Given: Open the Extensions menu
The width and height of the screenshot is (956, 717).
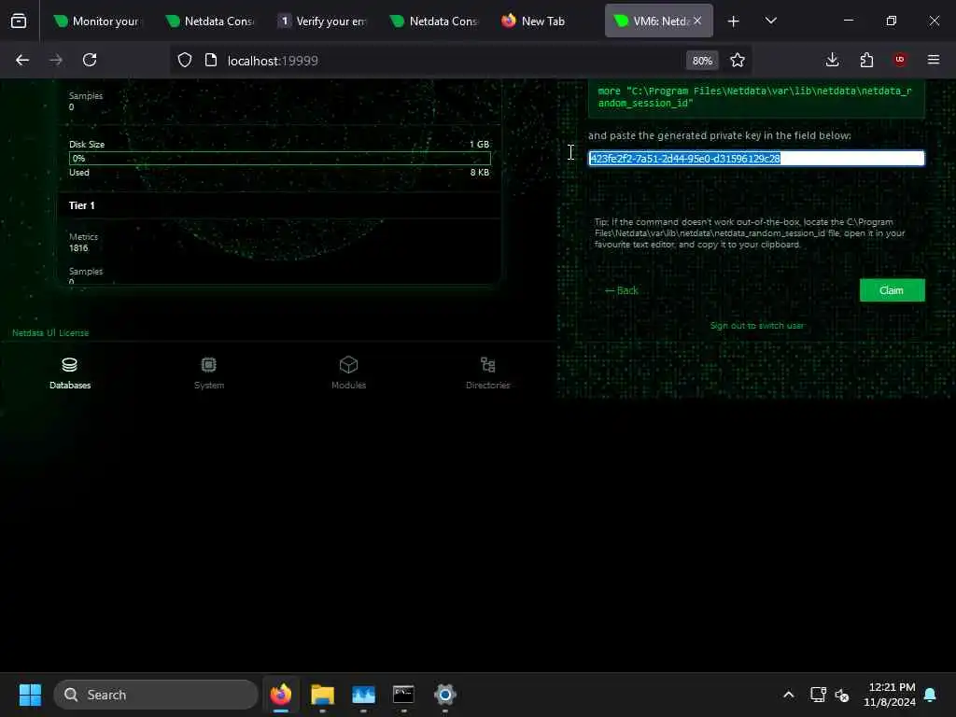Looking at the screenshot, I should point(866,61).
